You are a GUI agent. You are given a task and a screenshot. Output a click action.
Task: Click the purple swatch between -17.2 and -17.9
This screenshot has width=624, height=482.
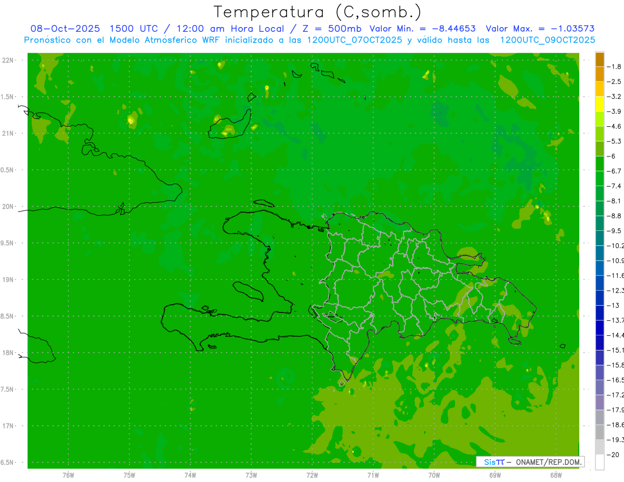click(600, 402)
